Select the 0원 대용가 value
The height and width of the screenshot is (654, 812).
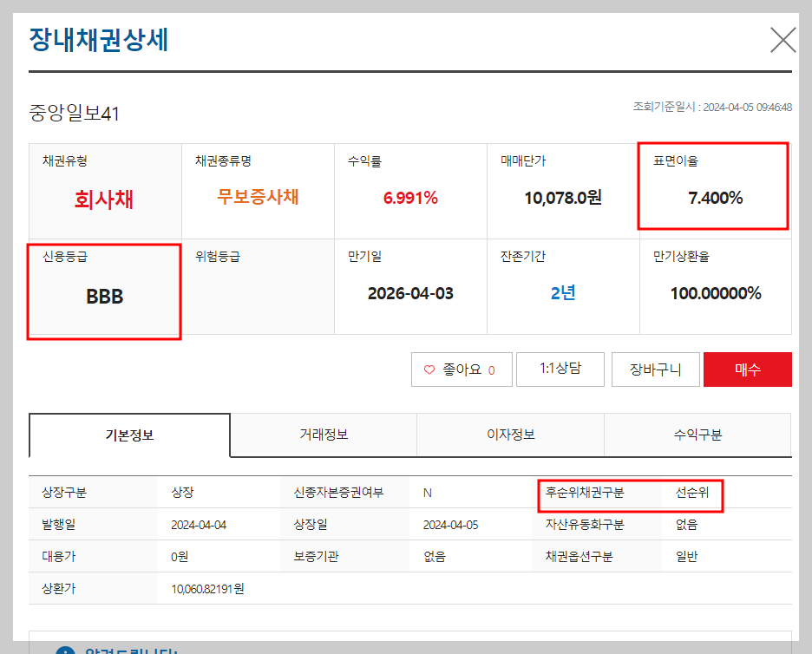point(180,557)
